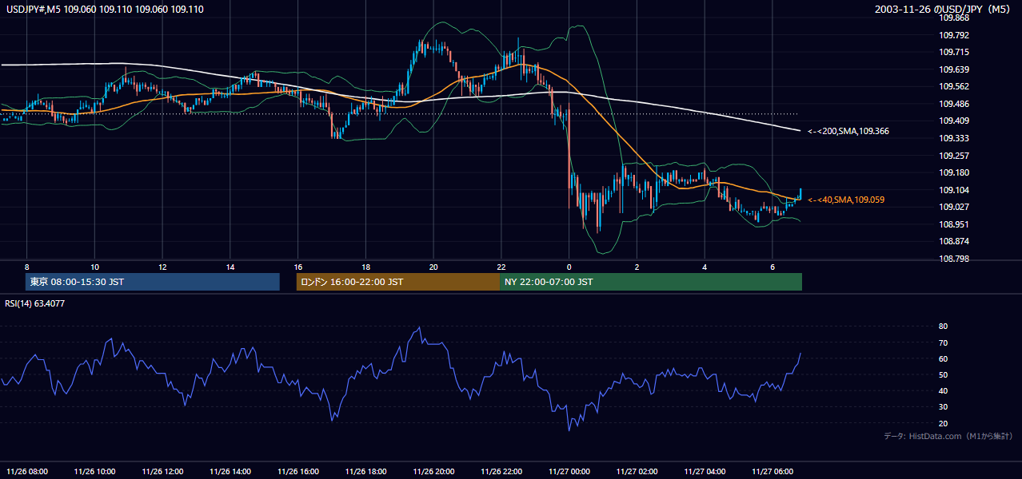
Task: Click hour label 8 under price chart
Action: click(x=27, y=267)
